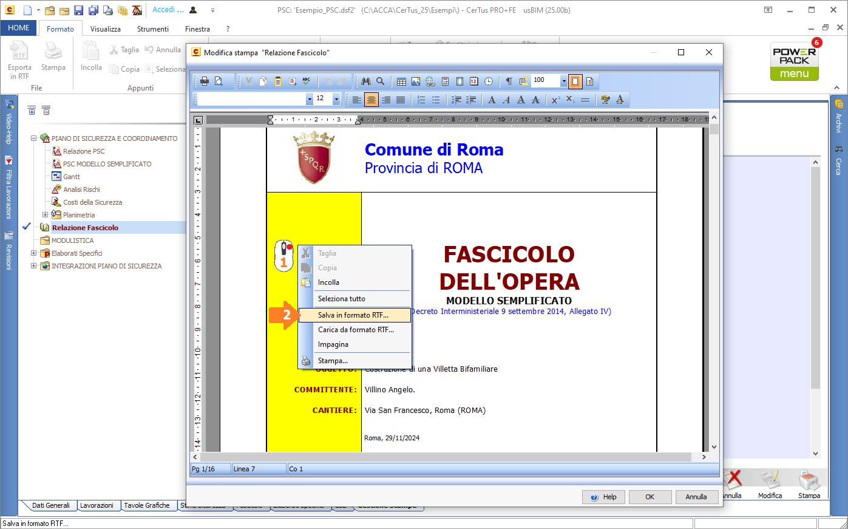
Task: Toggle the highlighted page layout view button
Action: pos(575,81)
